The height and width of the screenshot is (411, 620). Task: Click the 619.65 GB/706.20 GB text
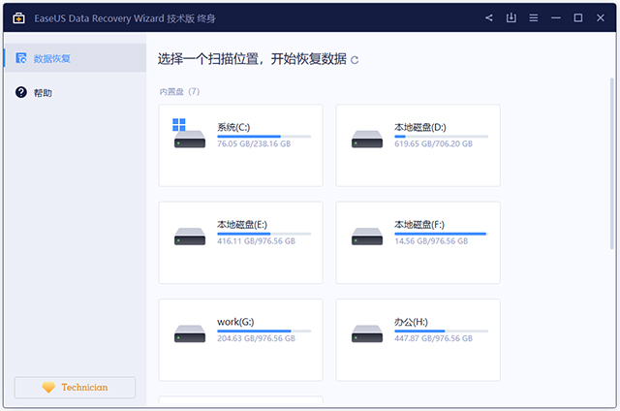coord(433,144)
